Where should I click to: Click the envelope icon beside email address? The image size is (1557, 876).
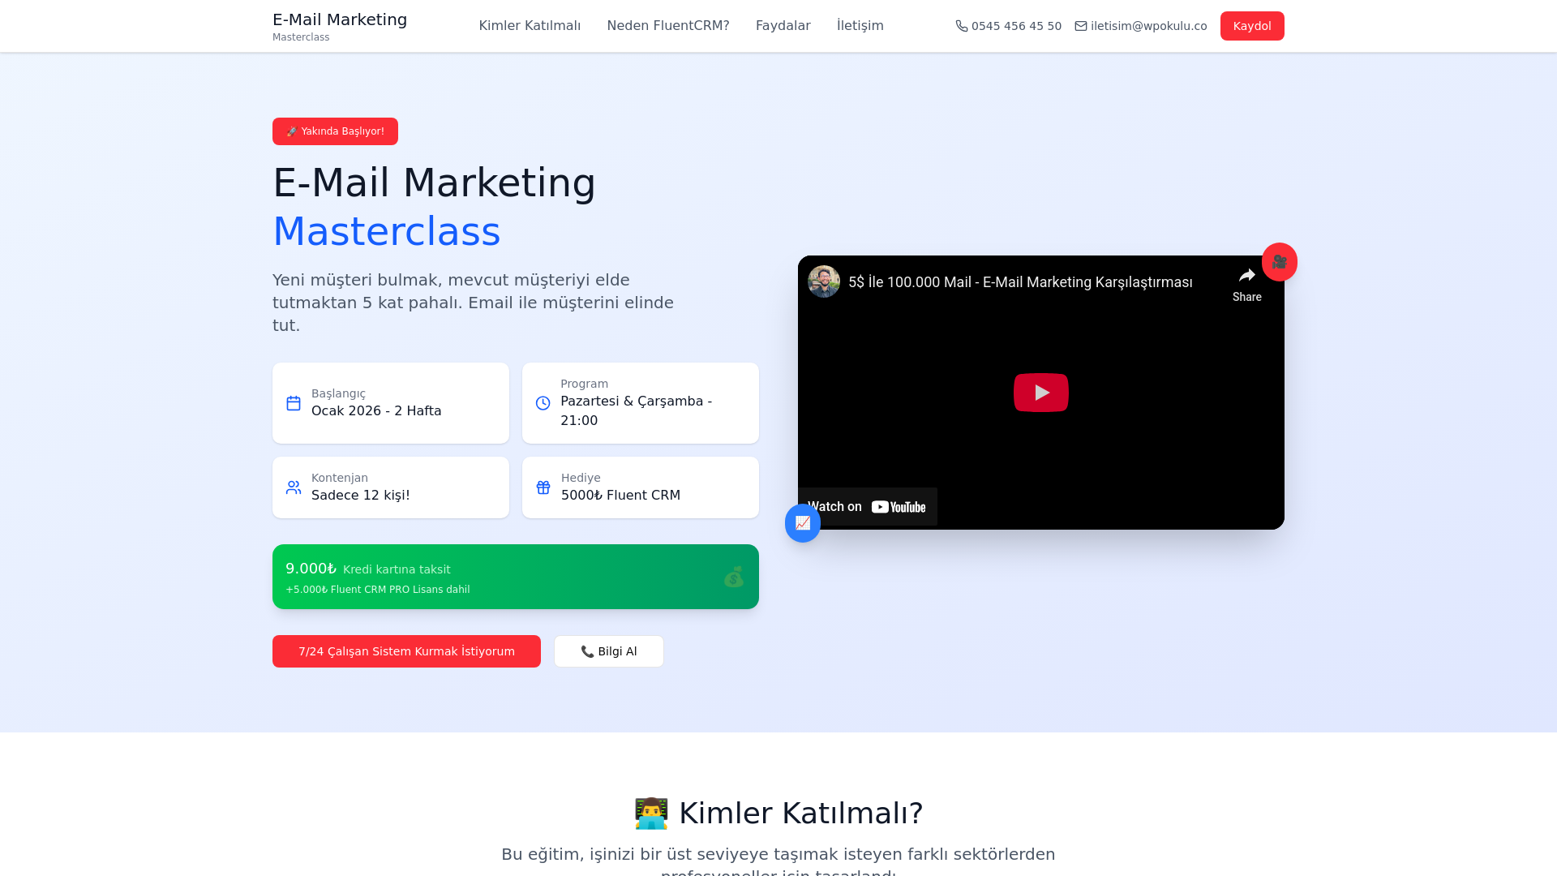point(1081,26)
